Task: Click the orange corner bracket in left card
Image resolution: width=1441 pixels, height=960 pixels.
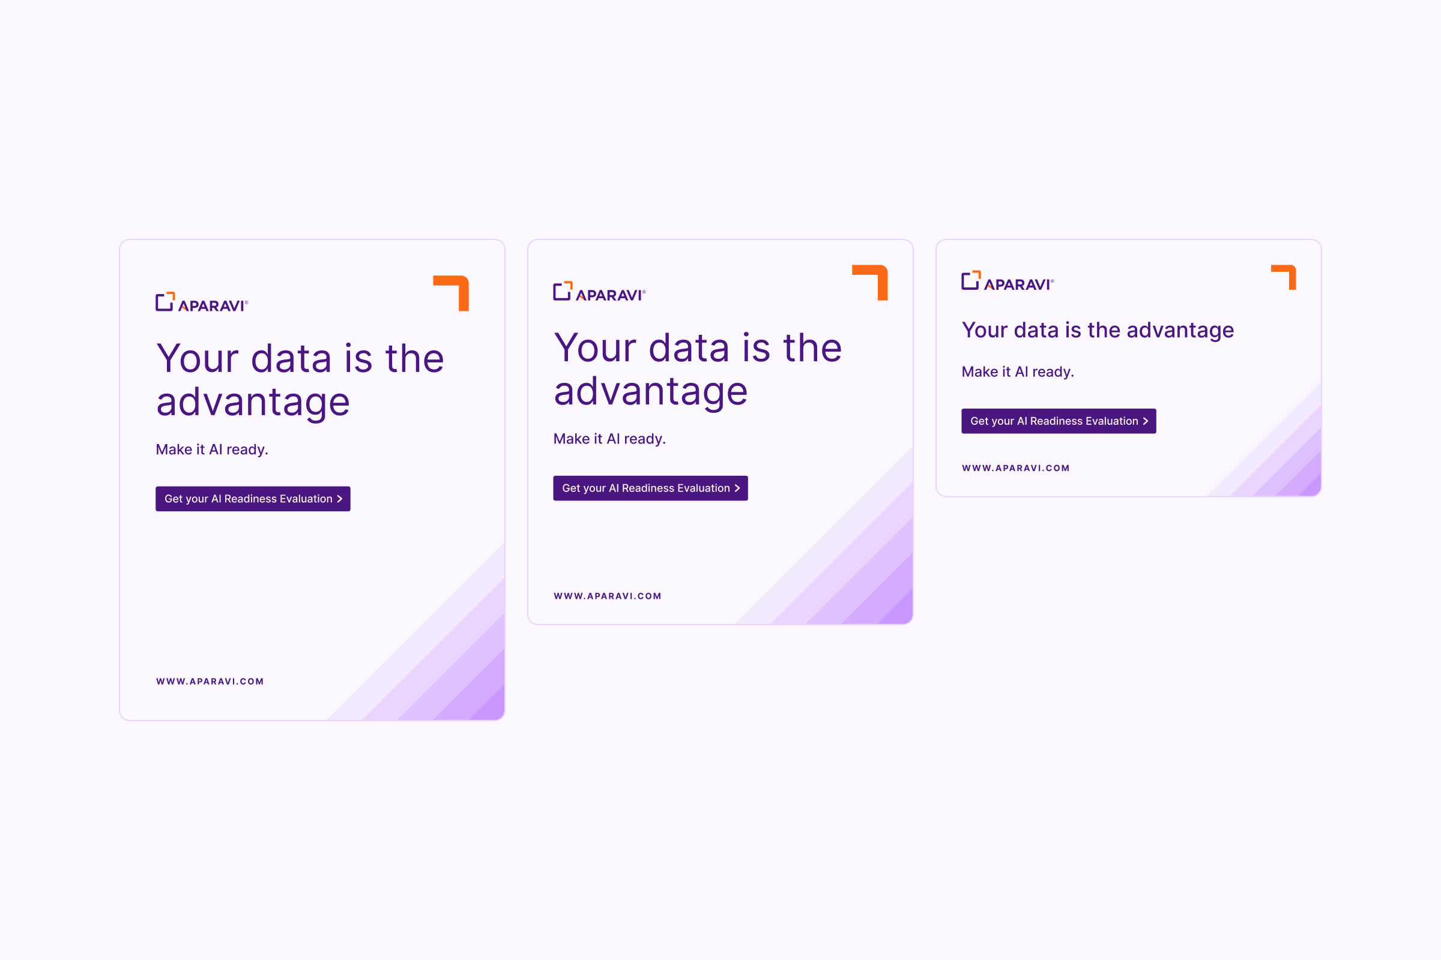Action: [451, 293]
